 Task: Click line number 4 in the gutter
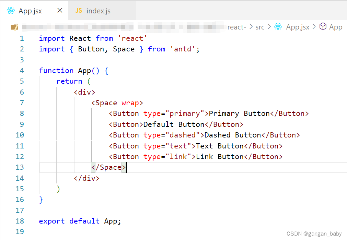22,71
